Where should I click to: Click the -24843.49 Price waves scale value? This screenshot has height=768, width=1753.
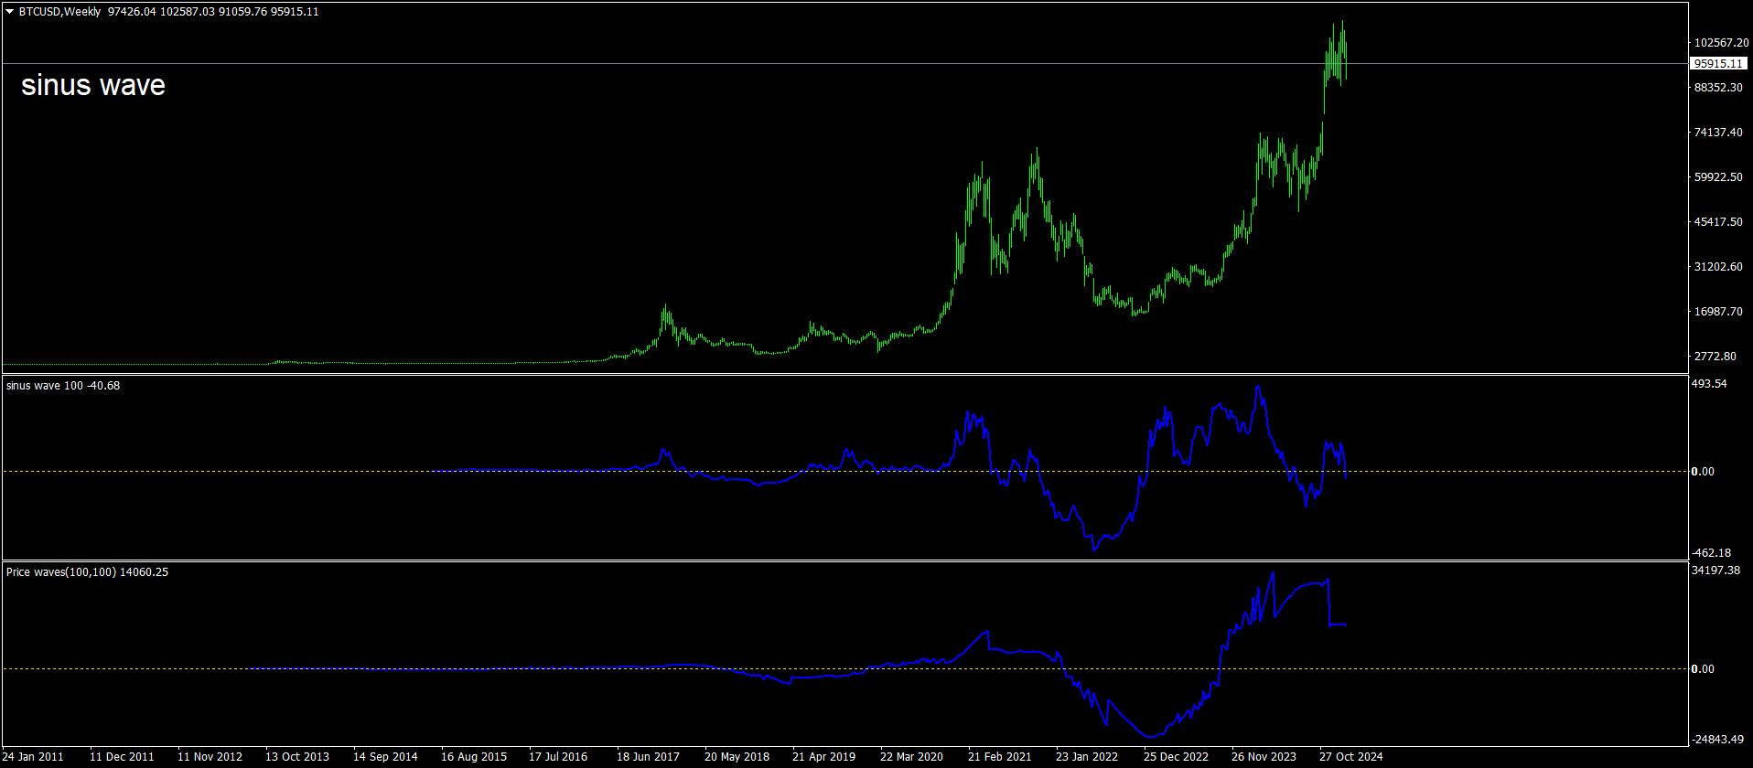1717,740
